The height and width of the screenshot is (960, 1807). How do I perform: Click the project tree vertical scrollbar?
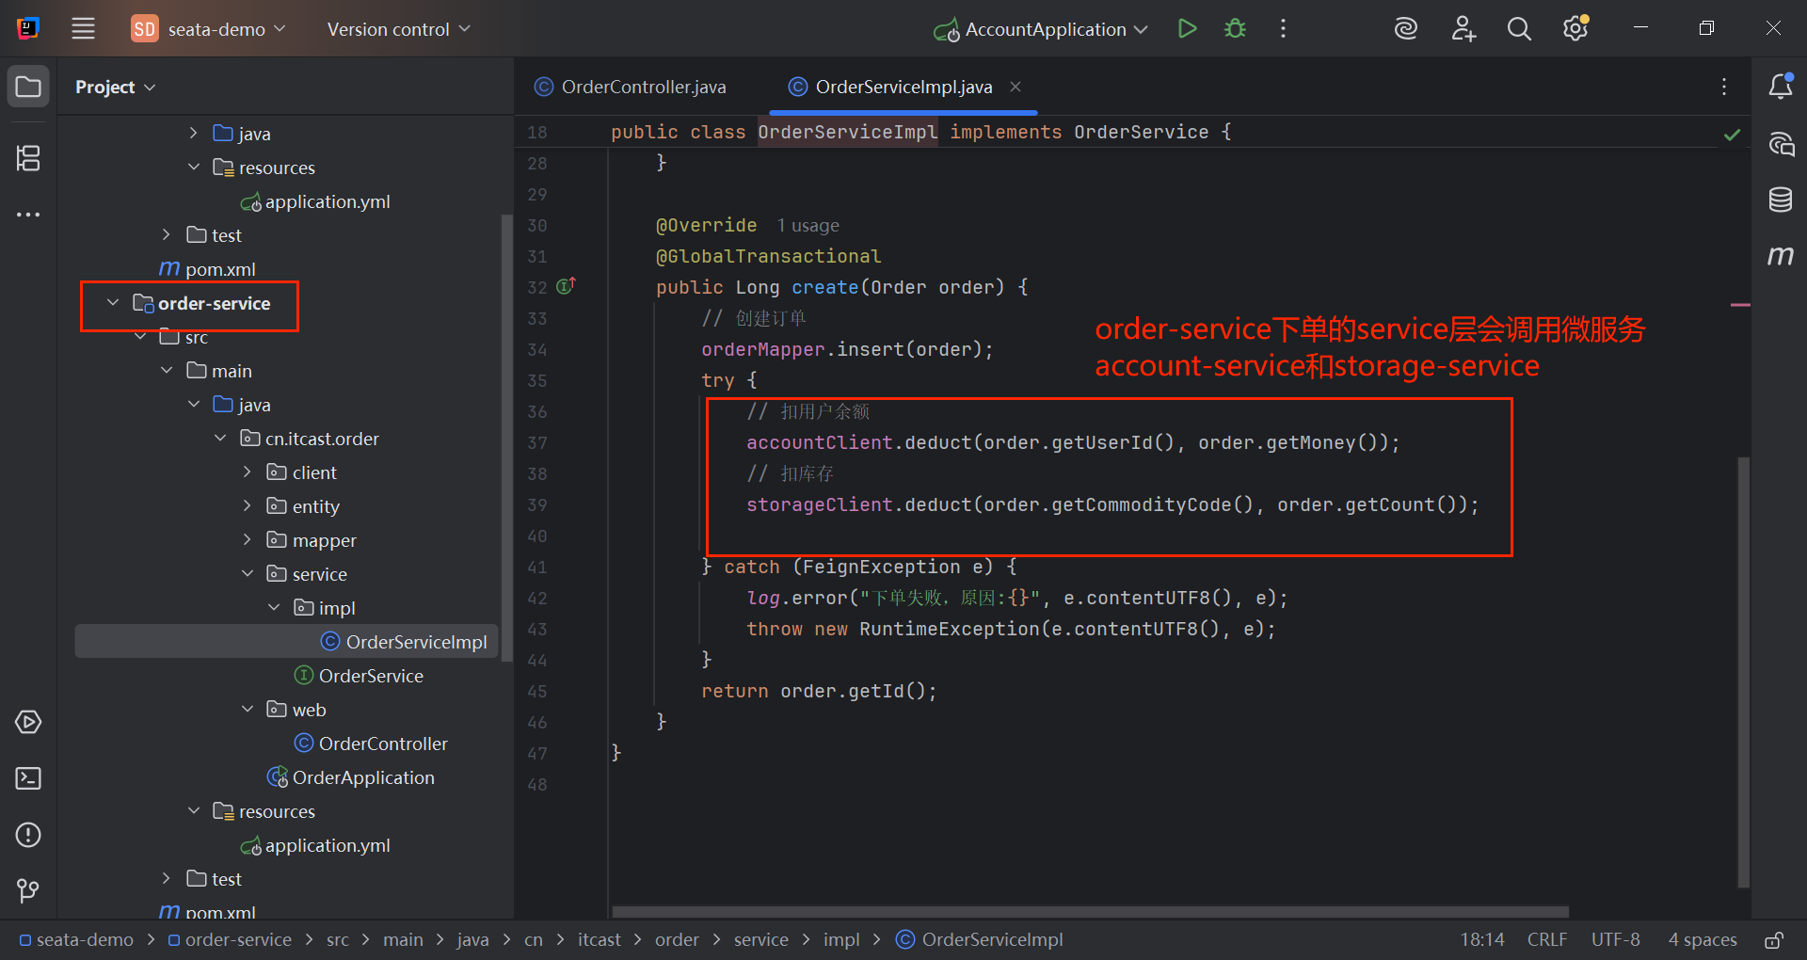click(506, 438)
